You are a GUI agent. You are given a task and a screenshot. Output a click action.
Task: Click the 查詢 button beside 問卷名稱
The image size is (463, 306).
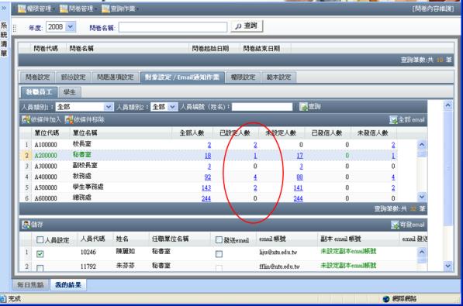coord(247,26)
